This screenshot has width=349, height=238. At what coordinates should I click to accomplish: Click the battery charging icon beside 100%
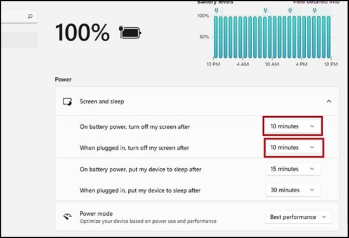click(130, 32)
